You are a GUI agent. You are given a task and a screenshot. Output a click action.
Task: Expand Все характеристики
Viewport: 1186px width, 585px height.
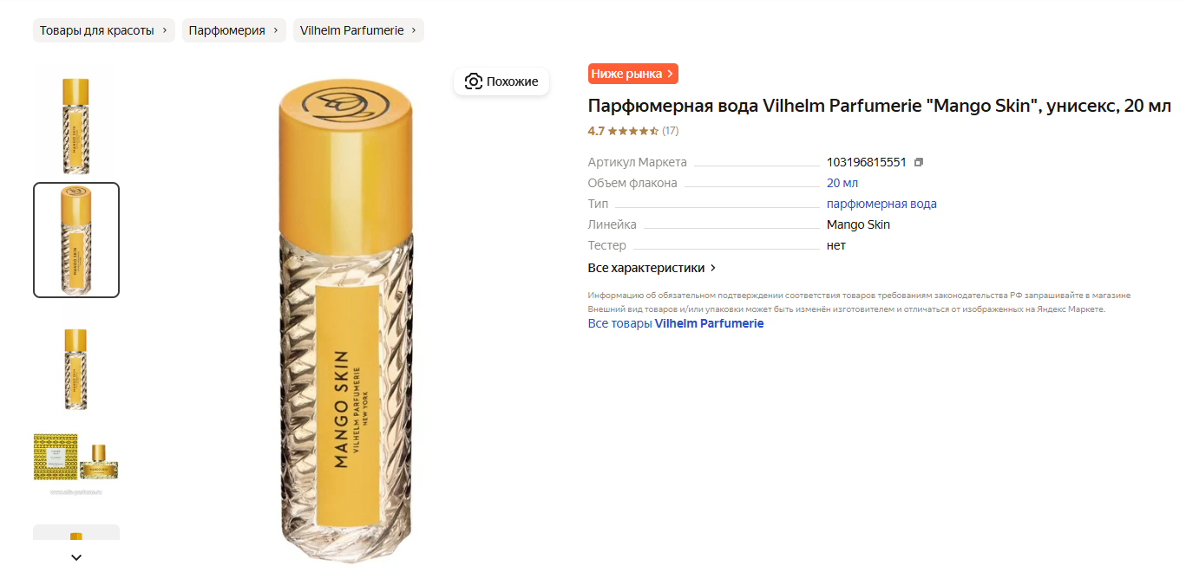click(x=652, y=268)
